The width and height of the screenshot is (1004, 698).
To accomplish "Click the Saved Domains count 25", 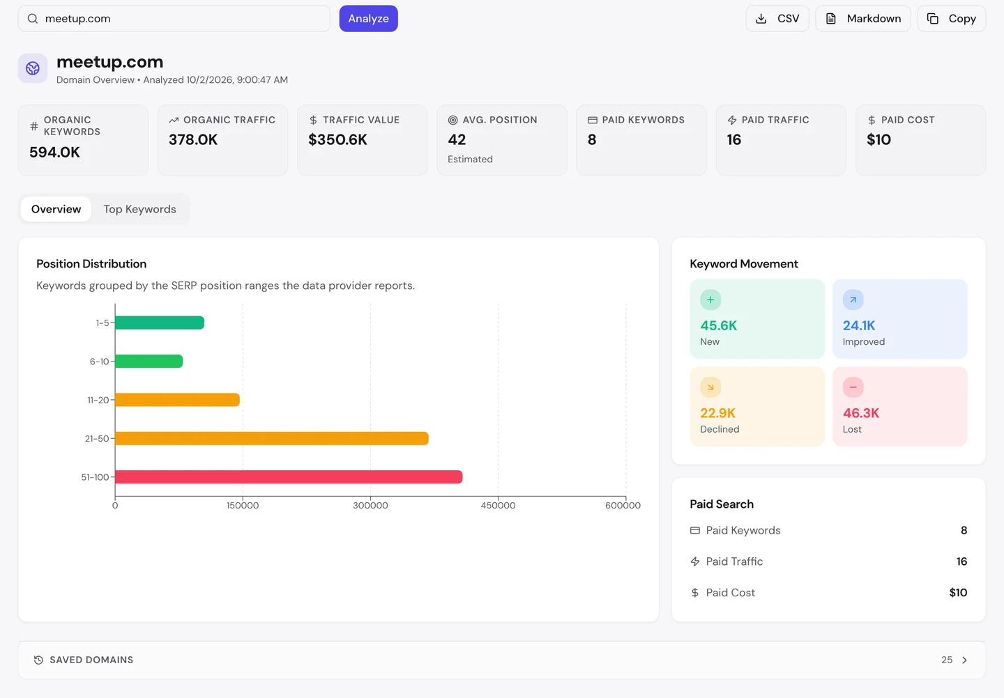I will pyautogui.click(x=947, y=660).
